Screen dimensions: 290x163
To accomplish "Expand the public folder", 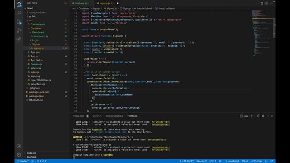I will coord(33,16).
